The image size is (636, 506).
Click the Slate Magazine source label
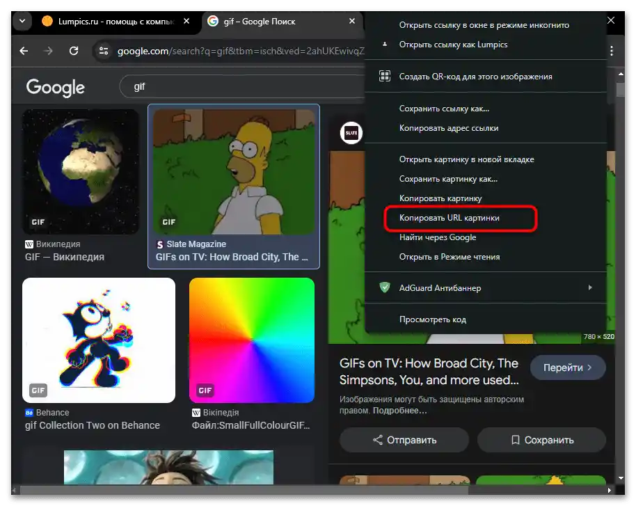pos(196,244)
